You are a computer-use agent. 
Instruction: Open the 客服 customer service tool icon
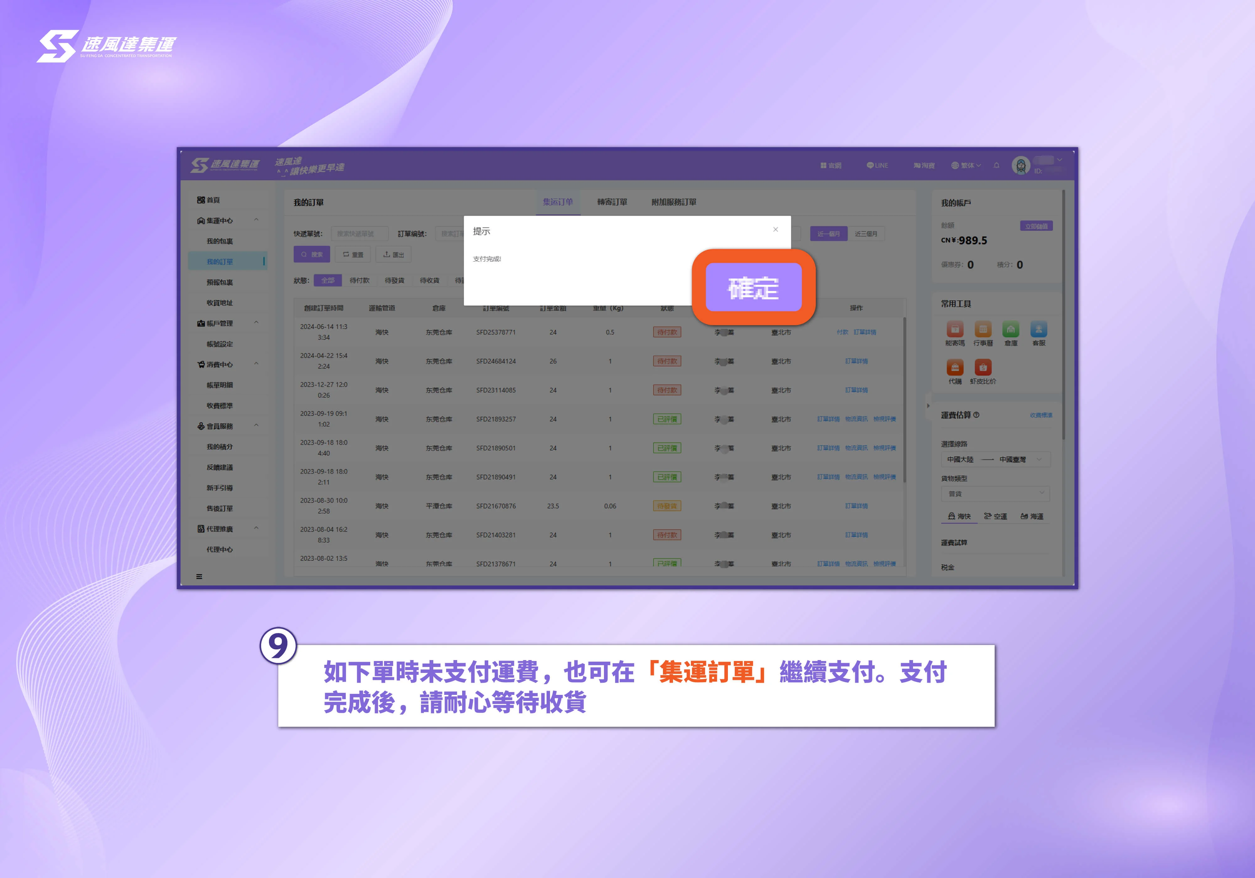pos(1039,329)
